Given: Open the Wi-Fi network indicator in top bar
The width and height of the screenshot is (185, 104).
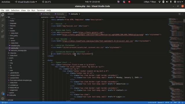Looking at the screenshot, I should pos(160,2).
